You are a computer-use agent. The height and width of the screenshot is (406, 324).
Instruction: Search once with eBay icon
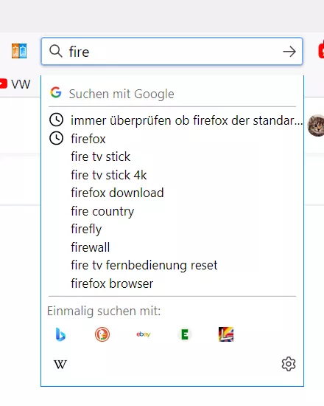pyautogui.click(x=144, y=334)
